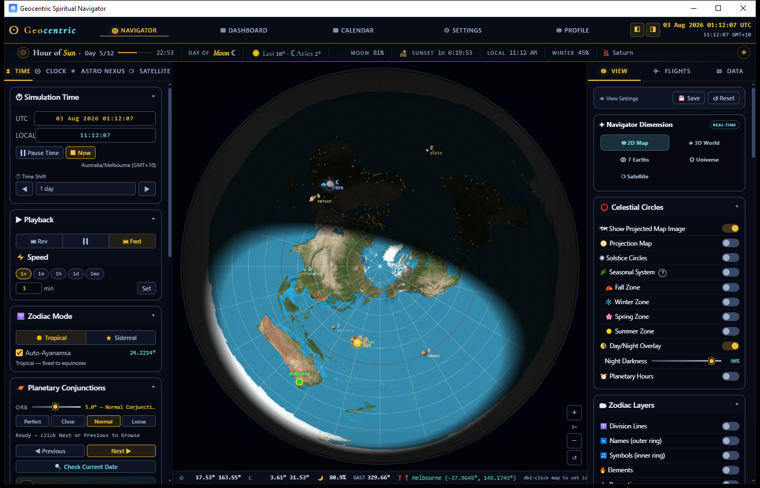Click Next conjunction button

coord(121,451)
